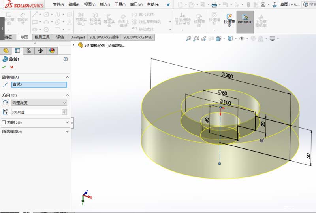The image size is (316, 213).
Task: Click the Ø100 dimension in the viewport
Action: coord(225,102)
